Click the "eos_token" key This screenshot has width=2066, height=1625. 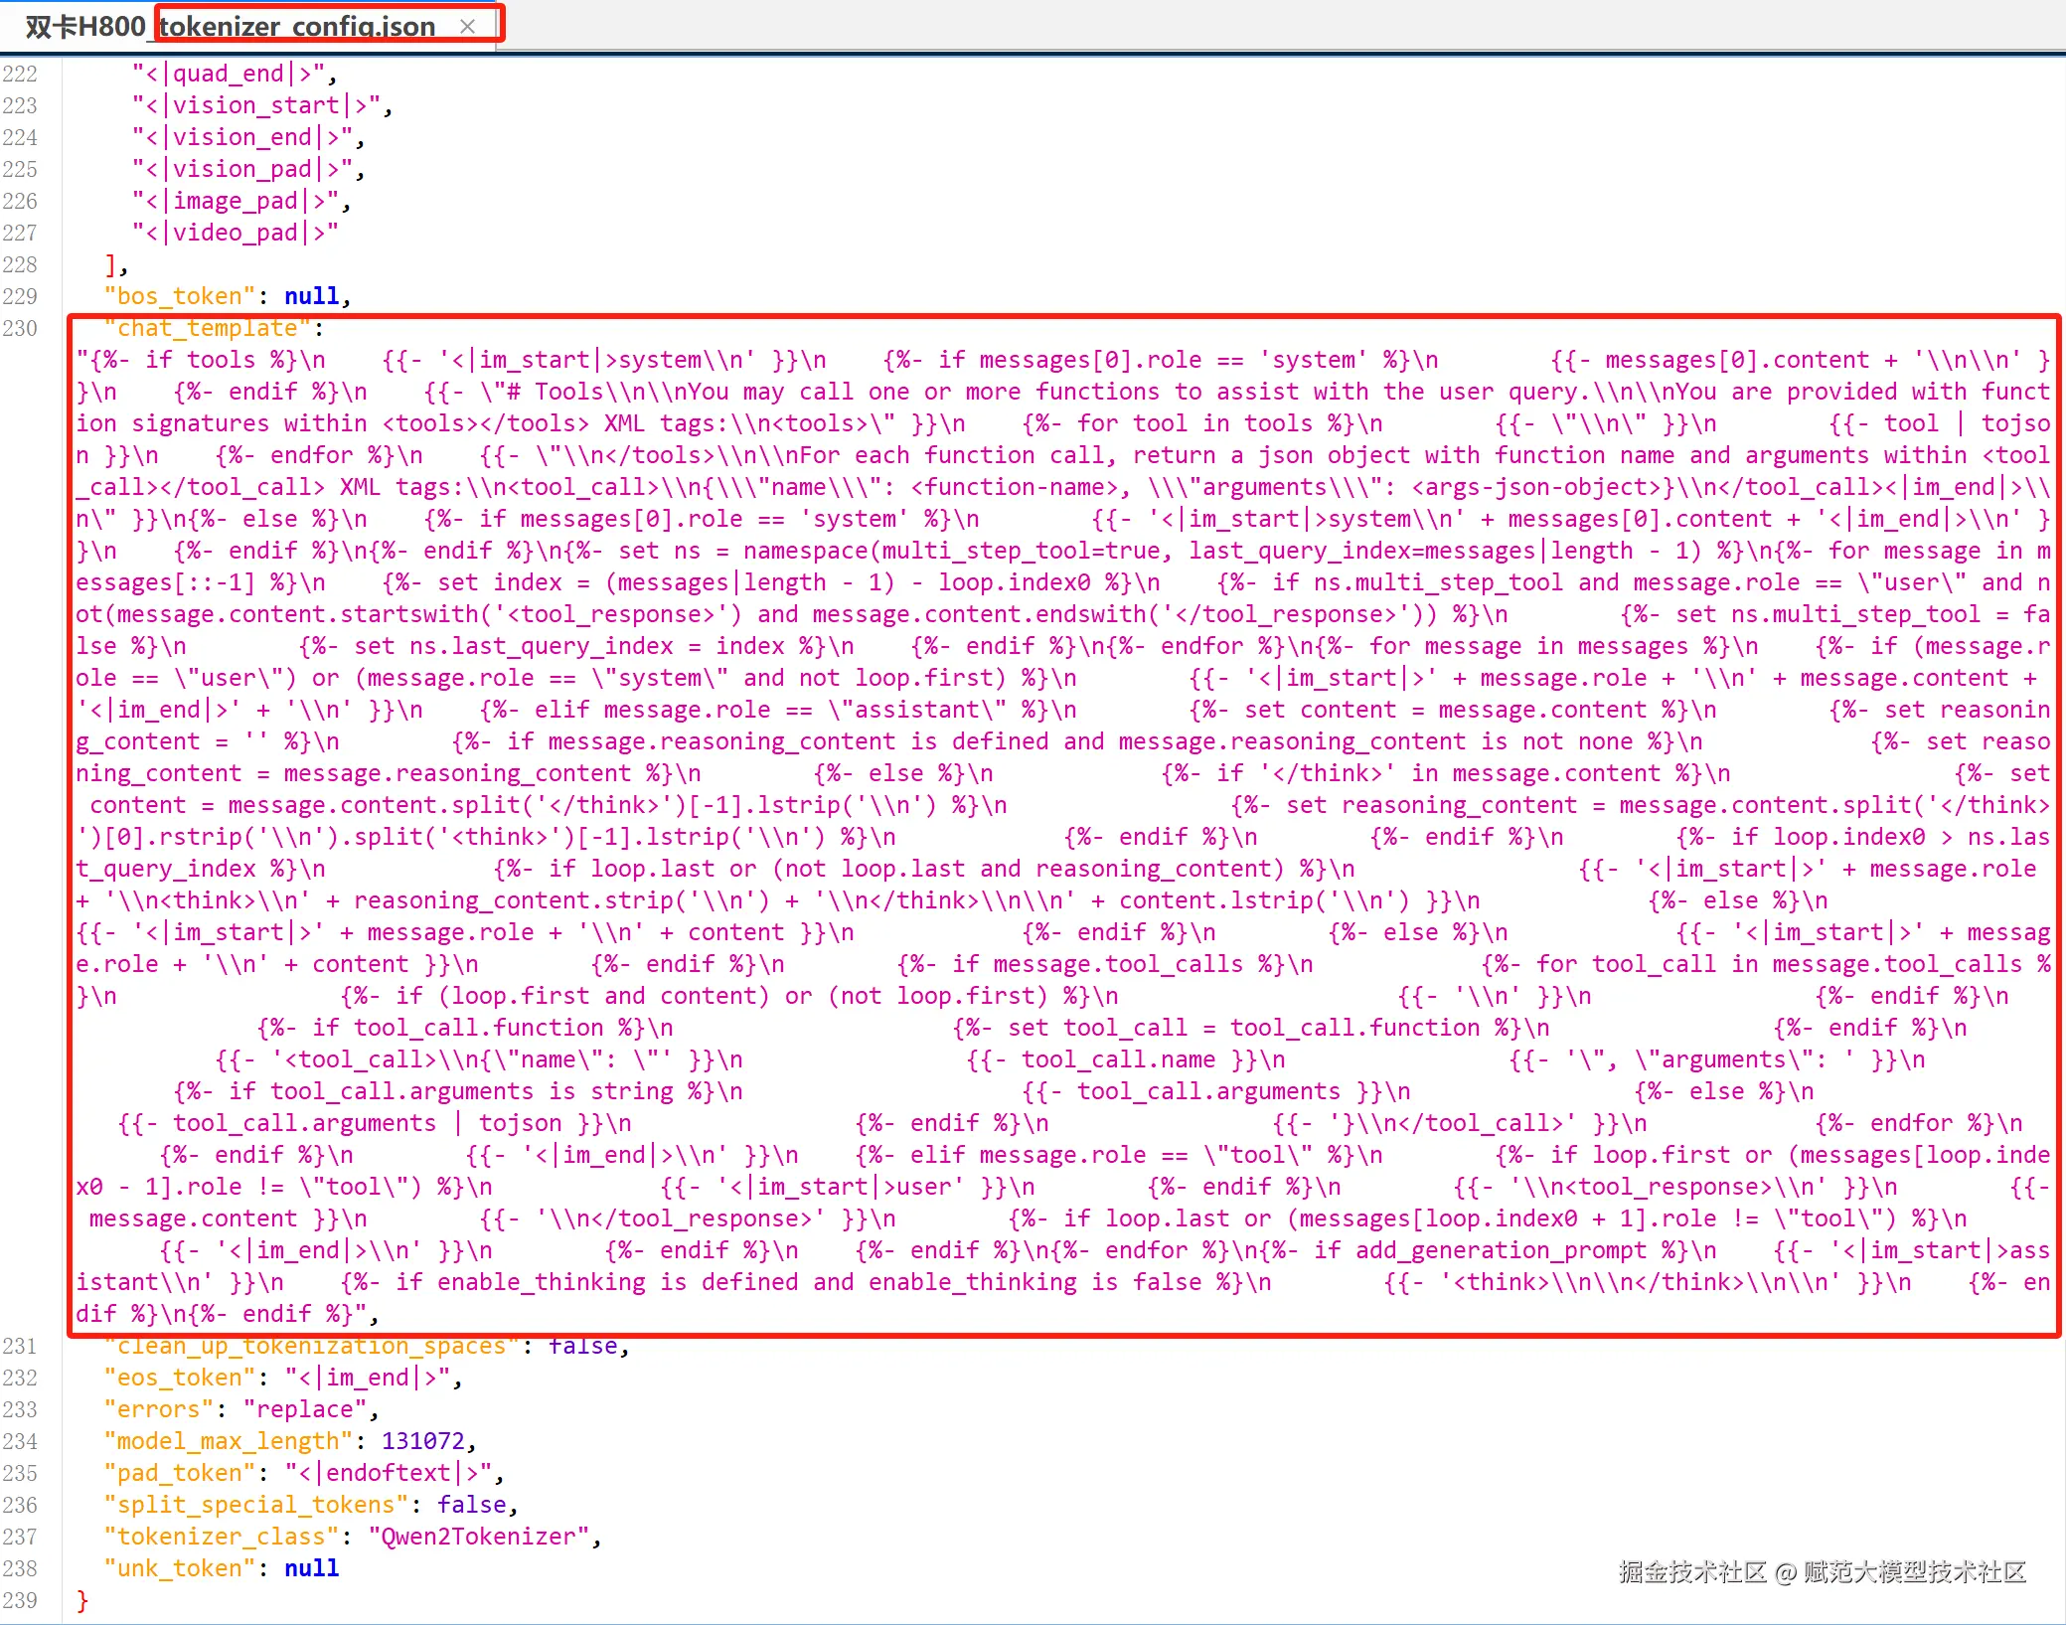180,1378
